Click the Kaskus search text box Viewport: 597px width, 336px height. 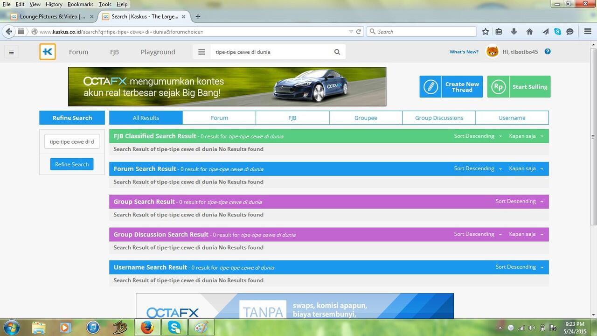pos(271,52)
